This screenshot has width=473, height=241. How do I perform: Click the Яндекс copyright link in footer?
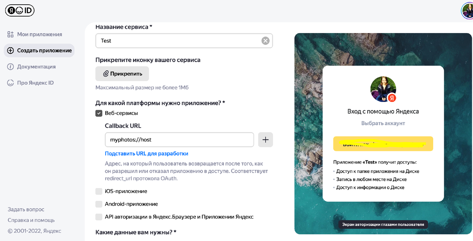[52, 231]
